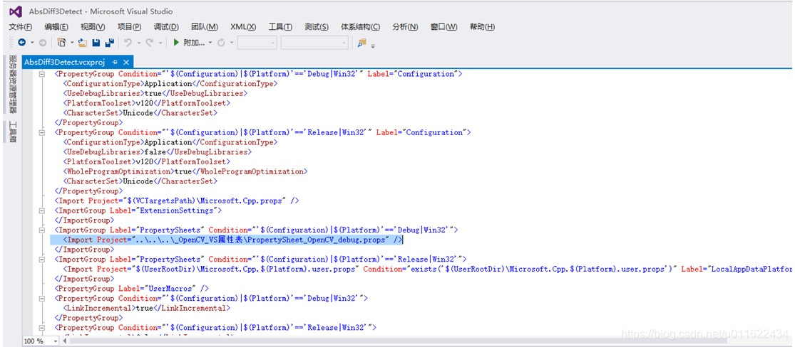Open the 文件(F) menu
This screenshot has height=347, width=795.
click(x=20, y=27)
